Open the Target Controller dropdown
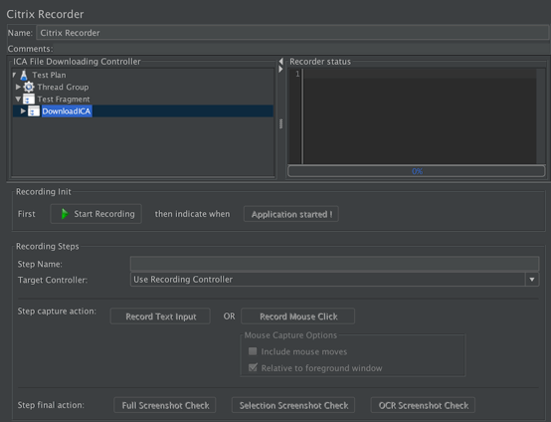Image resolution: width=551 pixels, height=422 pixels. click(532, 280)
